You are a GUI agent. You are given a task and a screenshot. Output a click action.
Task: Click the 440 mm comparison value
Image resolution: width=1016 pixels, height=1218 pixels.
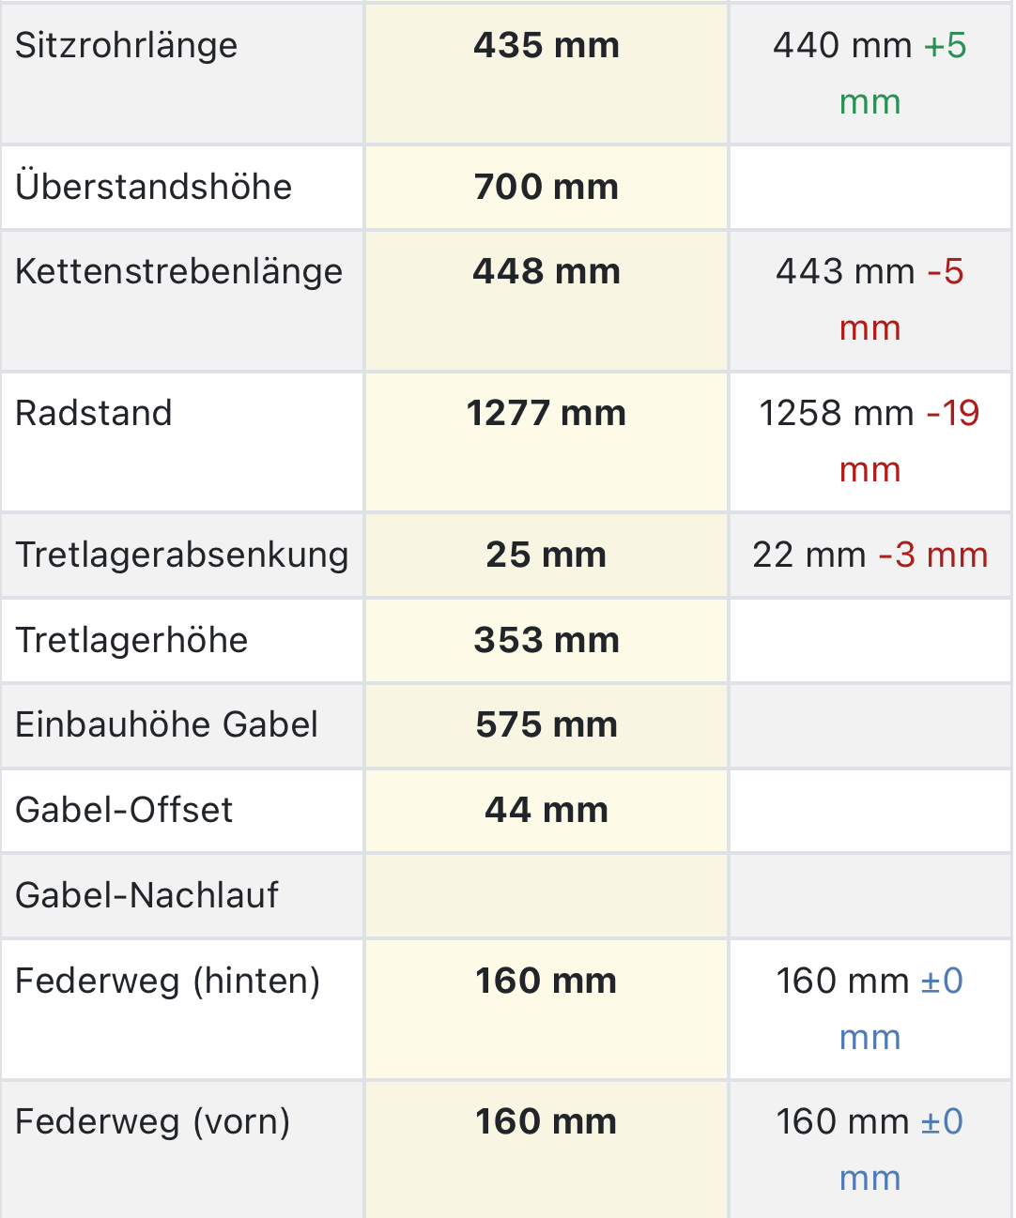coord(842,46)
